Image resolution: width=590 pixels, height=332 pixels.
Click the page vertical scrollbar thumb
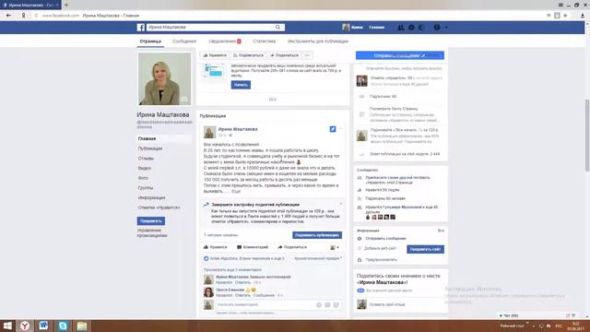click(587, 136)
